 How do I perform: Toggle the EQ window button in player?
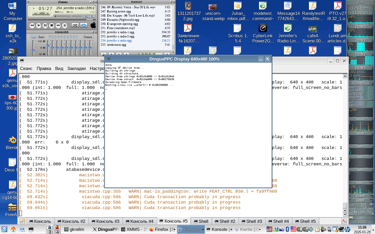pos(86,16)
